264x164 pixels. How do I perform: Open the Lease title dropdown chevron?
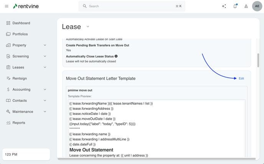88,27
